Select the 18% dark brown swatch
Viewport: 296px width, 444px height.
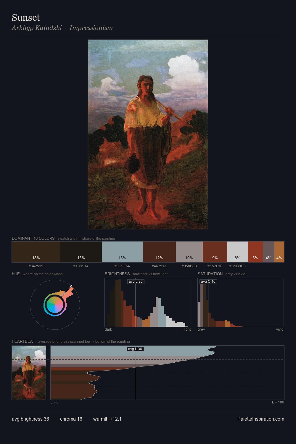click(36, 252)
